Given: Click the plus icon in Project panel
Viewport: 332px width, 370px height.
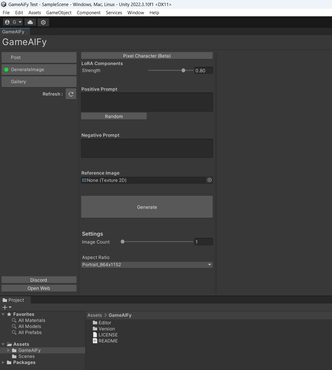Looking at the screenshot, I should [5, 307].
